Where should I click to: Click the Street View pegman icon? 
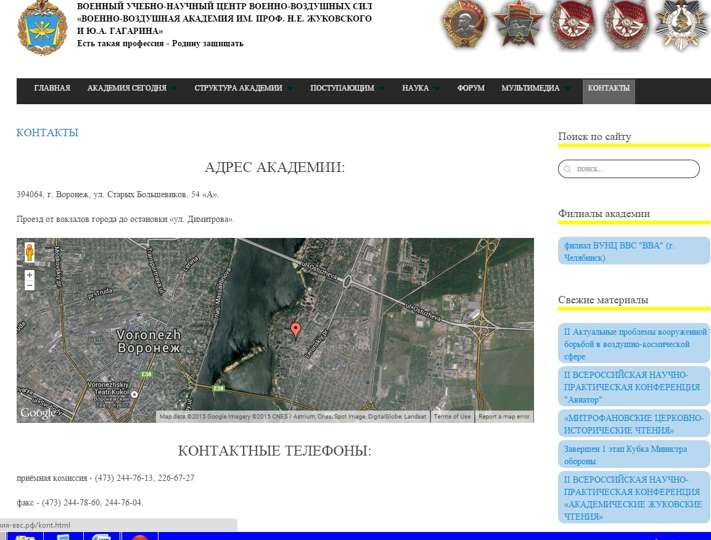click(29, 253)
